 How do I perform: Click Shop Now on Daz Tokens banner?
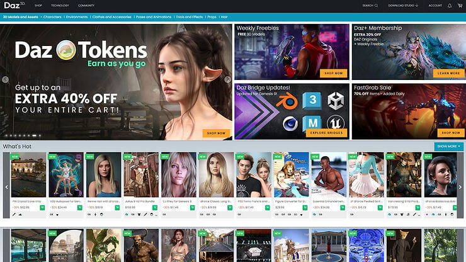(216, 134)
